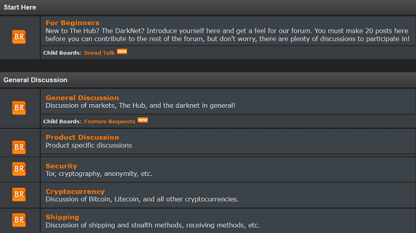Click the BR icon beside General Discussion board
The width and height of the screenshot is (416, 233).
pyautogui.click(x=19, y=108)
